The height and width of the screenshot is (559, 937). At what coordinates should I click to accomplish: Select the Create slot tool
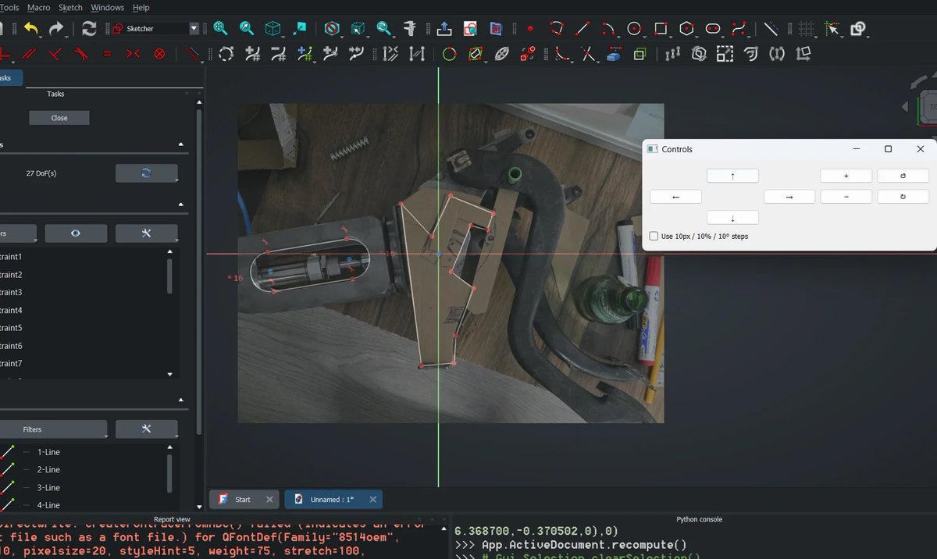(713, 28)
